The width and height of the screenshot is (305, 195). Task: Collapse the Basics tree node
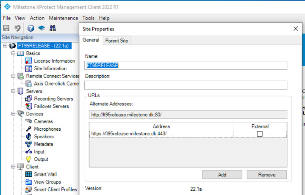(x=13, y=53)
